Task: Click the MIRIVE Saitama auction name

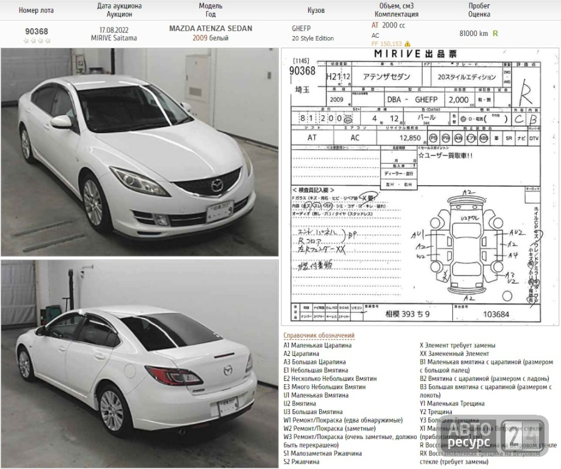Action: tap(114, 38)
